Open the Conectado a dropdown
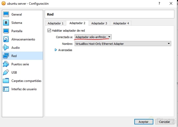The height and width of the screenshot is (127, 178). [x=93, y=37]
